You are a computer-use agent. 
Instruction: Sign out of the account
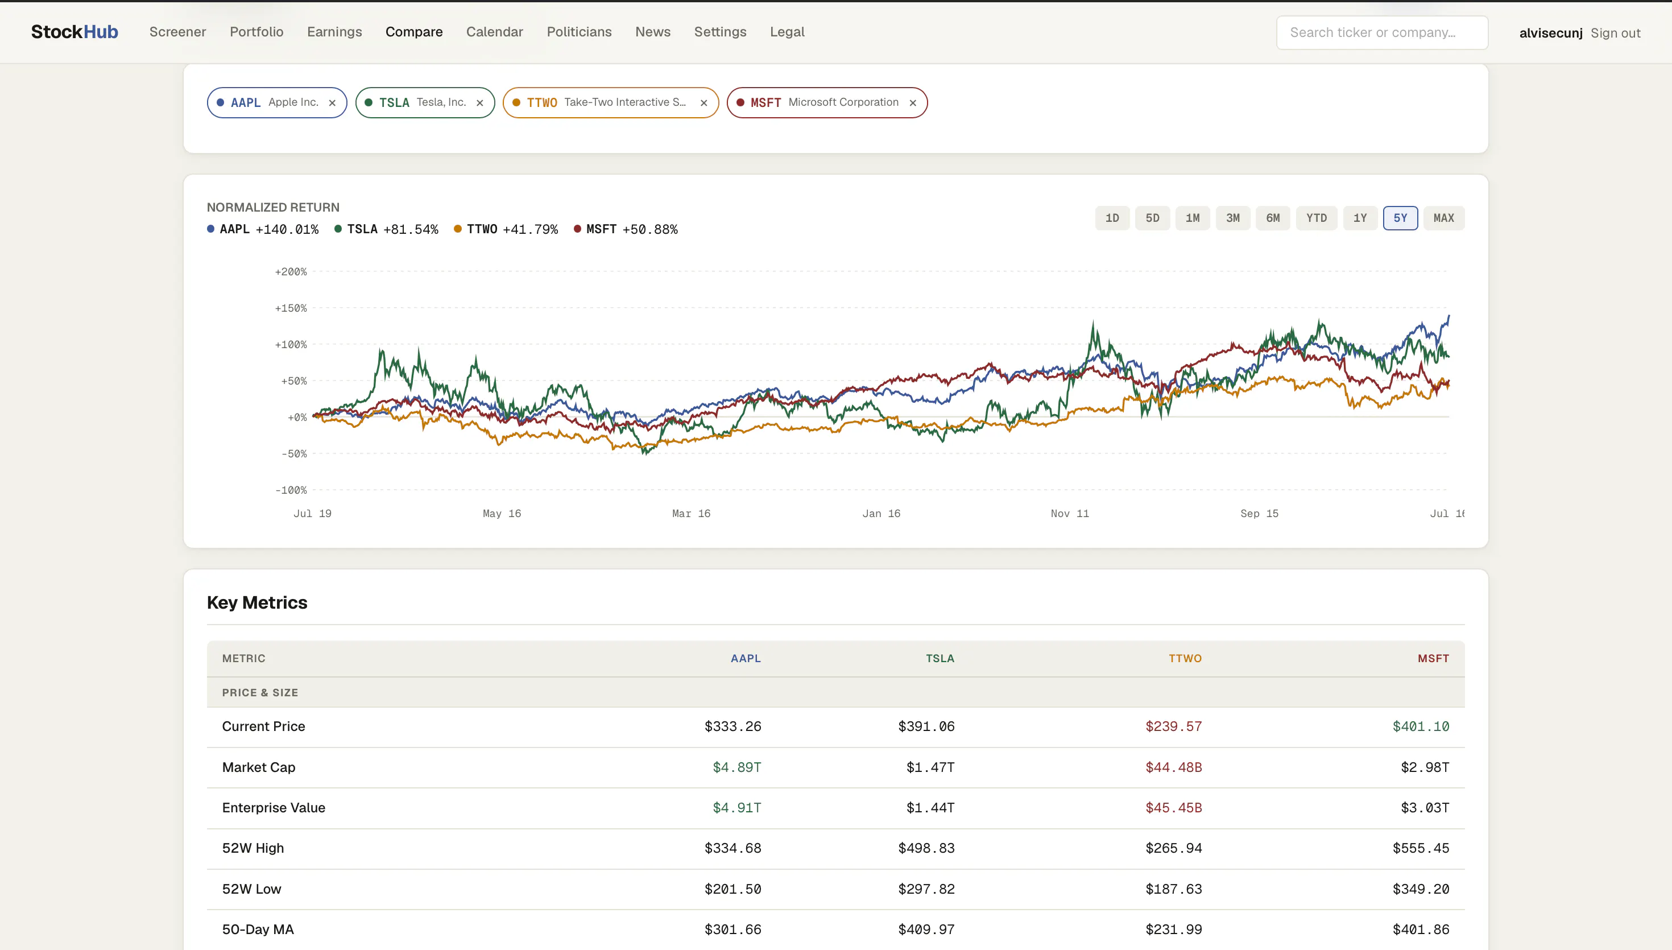[x=1615, y=33]
